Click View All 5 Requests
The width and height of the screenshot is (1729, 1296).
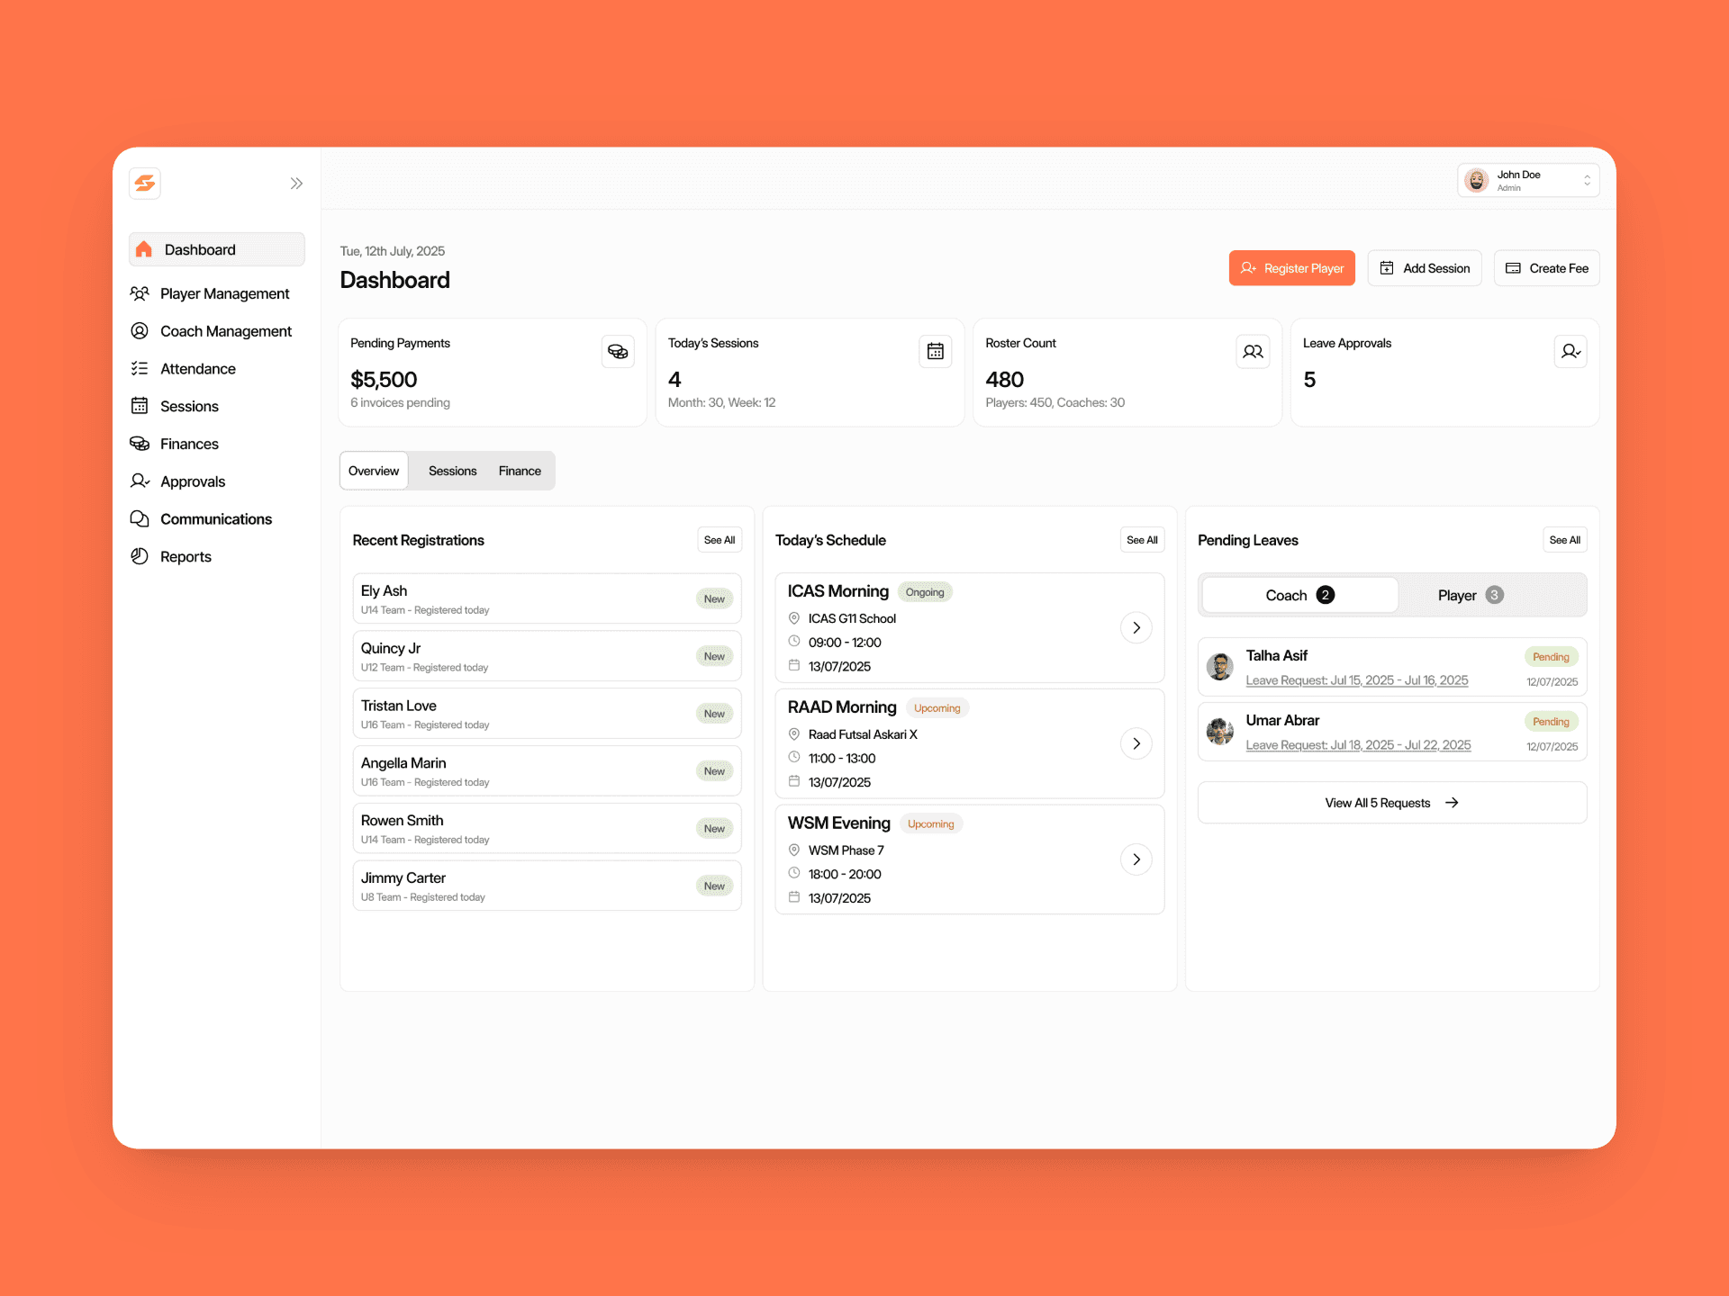1391,803
